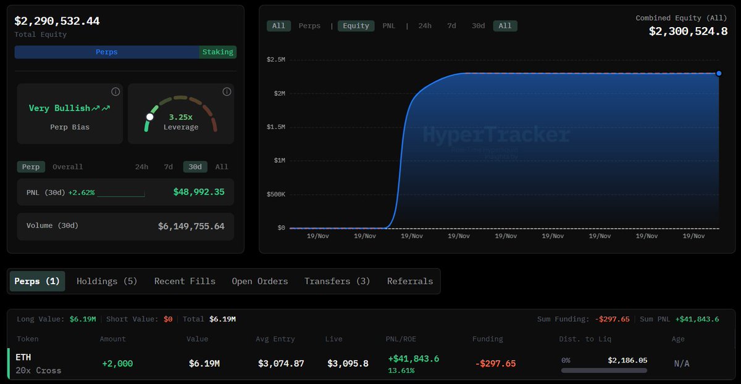Open the Referrals tab
The height and width of the screenshot is (384, 741).
tap(409, 280)
